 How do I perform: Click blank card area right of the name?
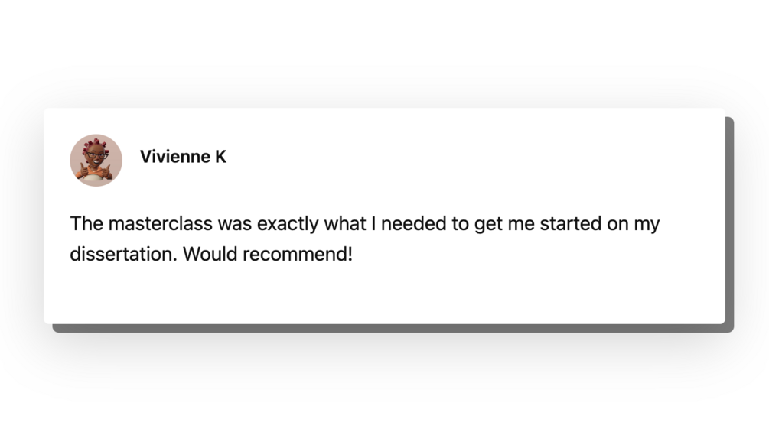click(459, 157)
